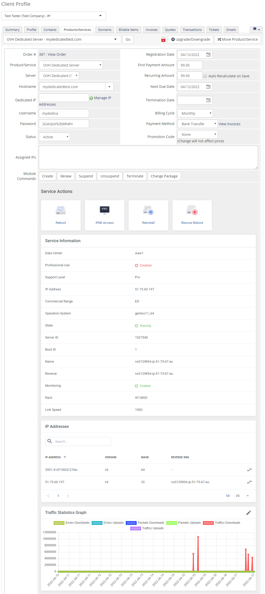Open the client selector dropdown
265x594 pixels.
(x=54, y=16)
